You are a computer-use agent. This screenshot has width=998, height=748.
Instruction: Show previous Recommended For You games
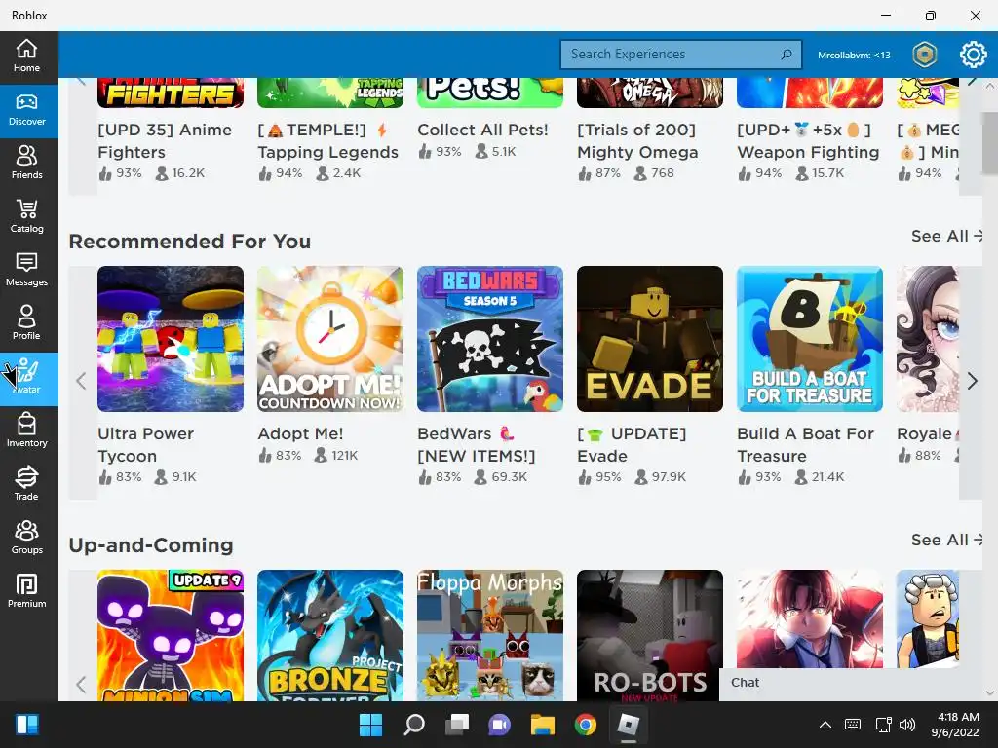pos(81,382)
